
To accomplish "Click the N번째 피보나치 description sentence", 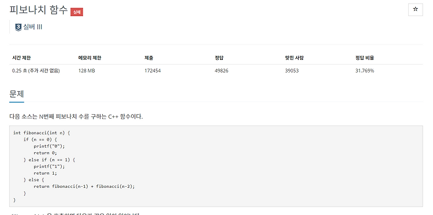I will pos(76,116).
